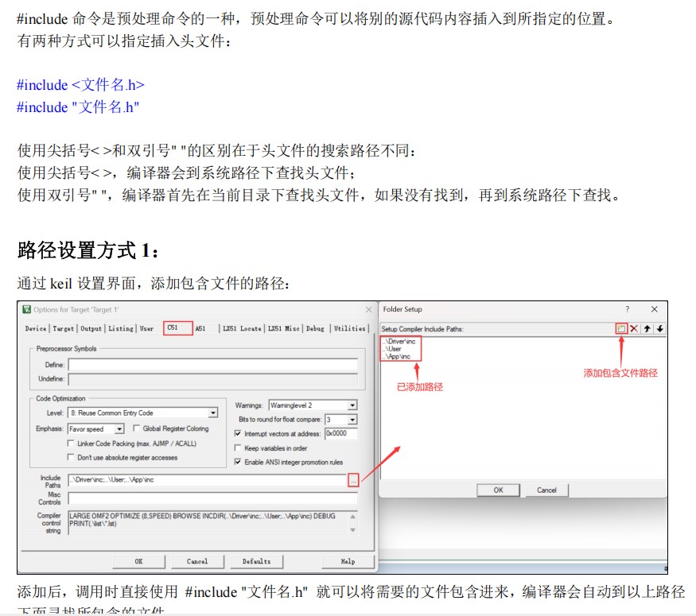
Task: Open the LX51 Locate tab
Action: [241, 328]
